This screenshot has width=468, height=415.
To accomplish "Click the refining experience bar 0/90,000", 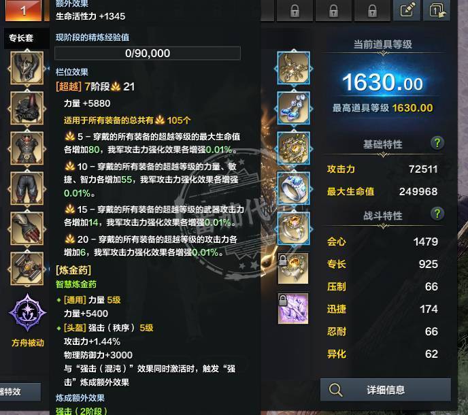I will [x=148, y=53].
